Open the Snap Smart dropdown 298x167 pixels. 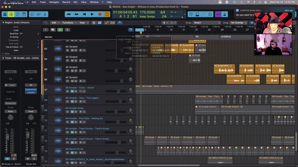coord(207,23)
